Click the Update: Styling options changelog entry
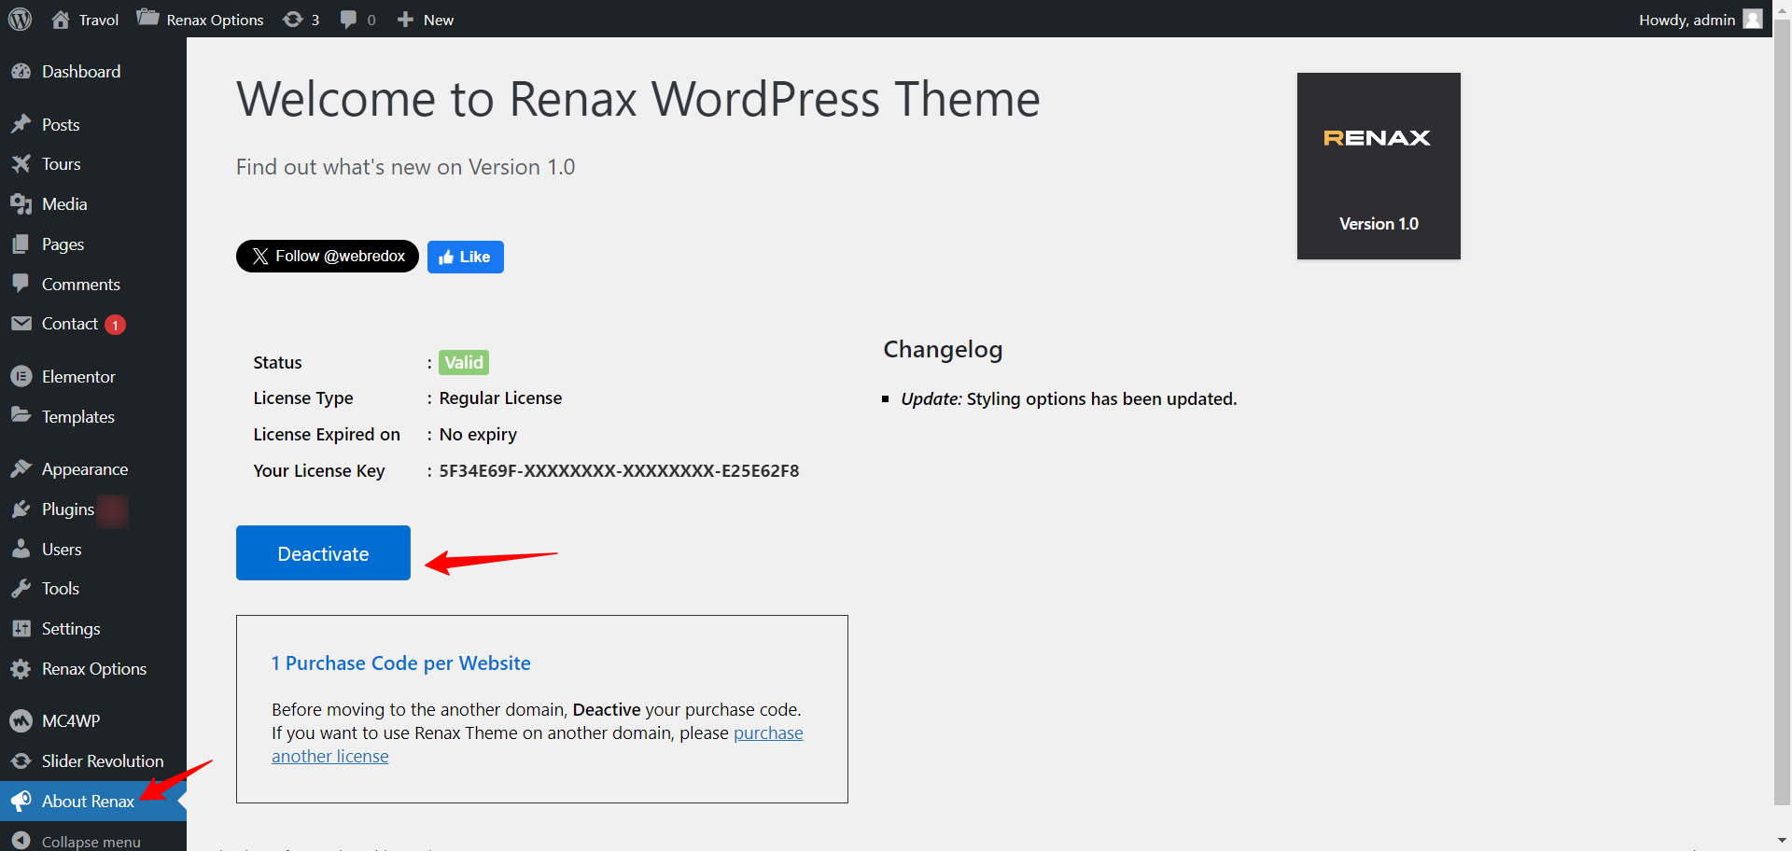The image size is (1792, 851). click(x=1069, y=399)
